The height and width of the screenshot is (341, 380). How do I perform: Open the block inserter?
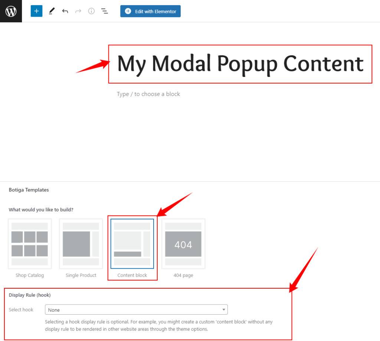[x=36, y=11]
